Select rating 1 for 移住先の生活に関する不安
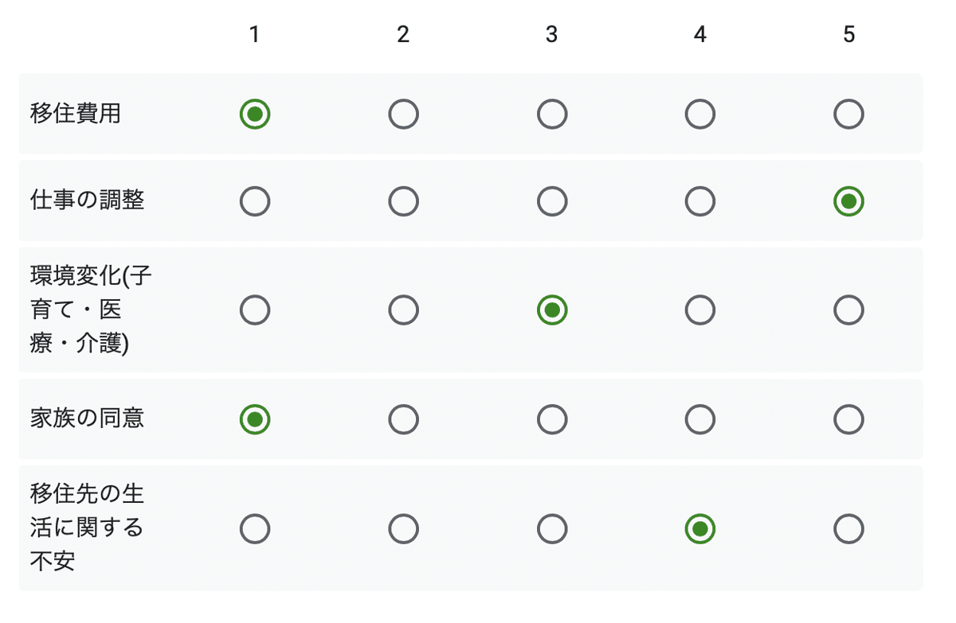The height and width of the screenshot is (623, 956). pyautogui.click(x=255, y=528)
